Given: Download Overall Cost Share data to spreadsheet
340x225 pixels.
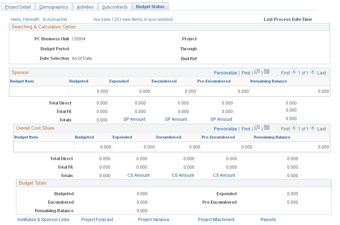Looking at the screenshot, I should click(267, 128).
